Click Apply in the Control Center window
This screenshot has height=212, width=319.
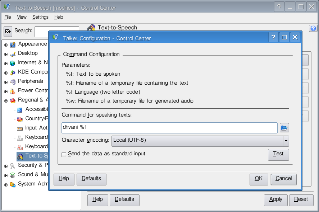[276, 200]
